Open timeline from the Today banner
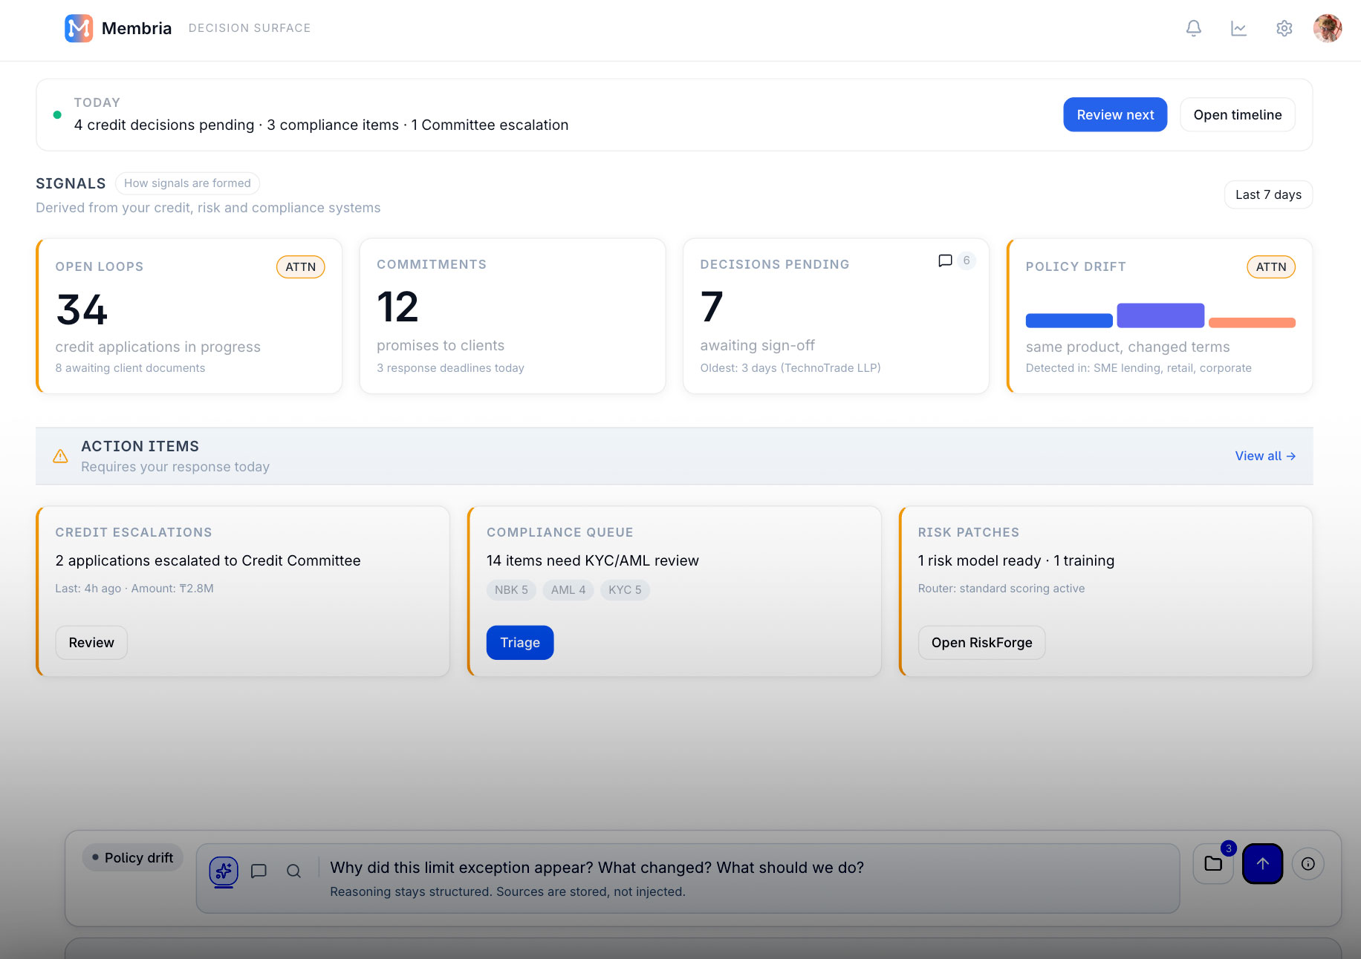The height and width of the screenshot is (959, 1361). (x=1237, y=114)
